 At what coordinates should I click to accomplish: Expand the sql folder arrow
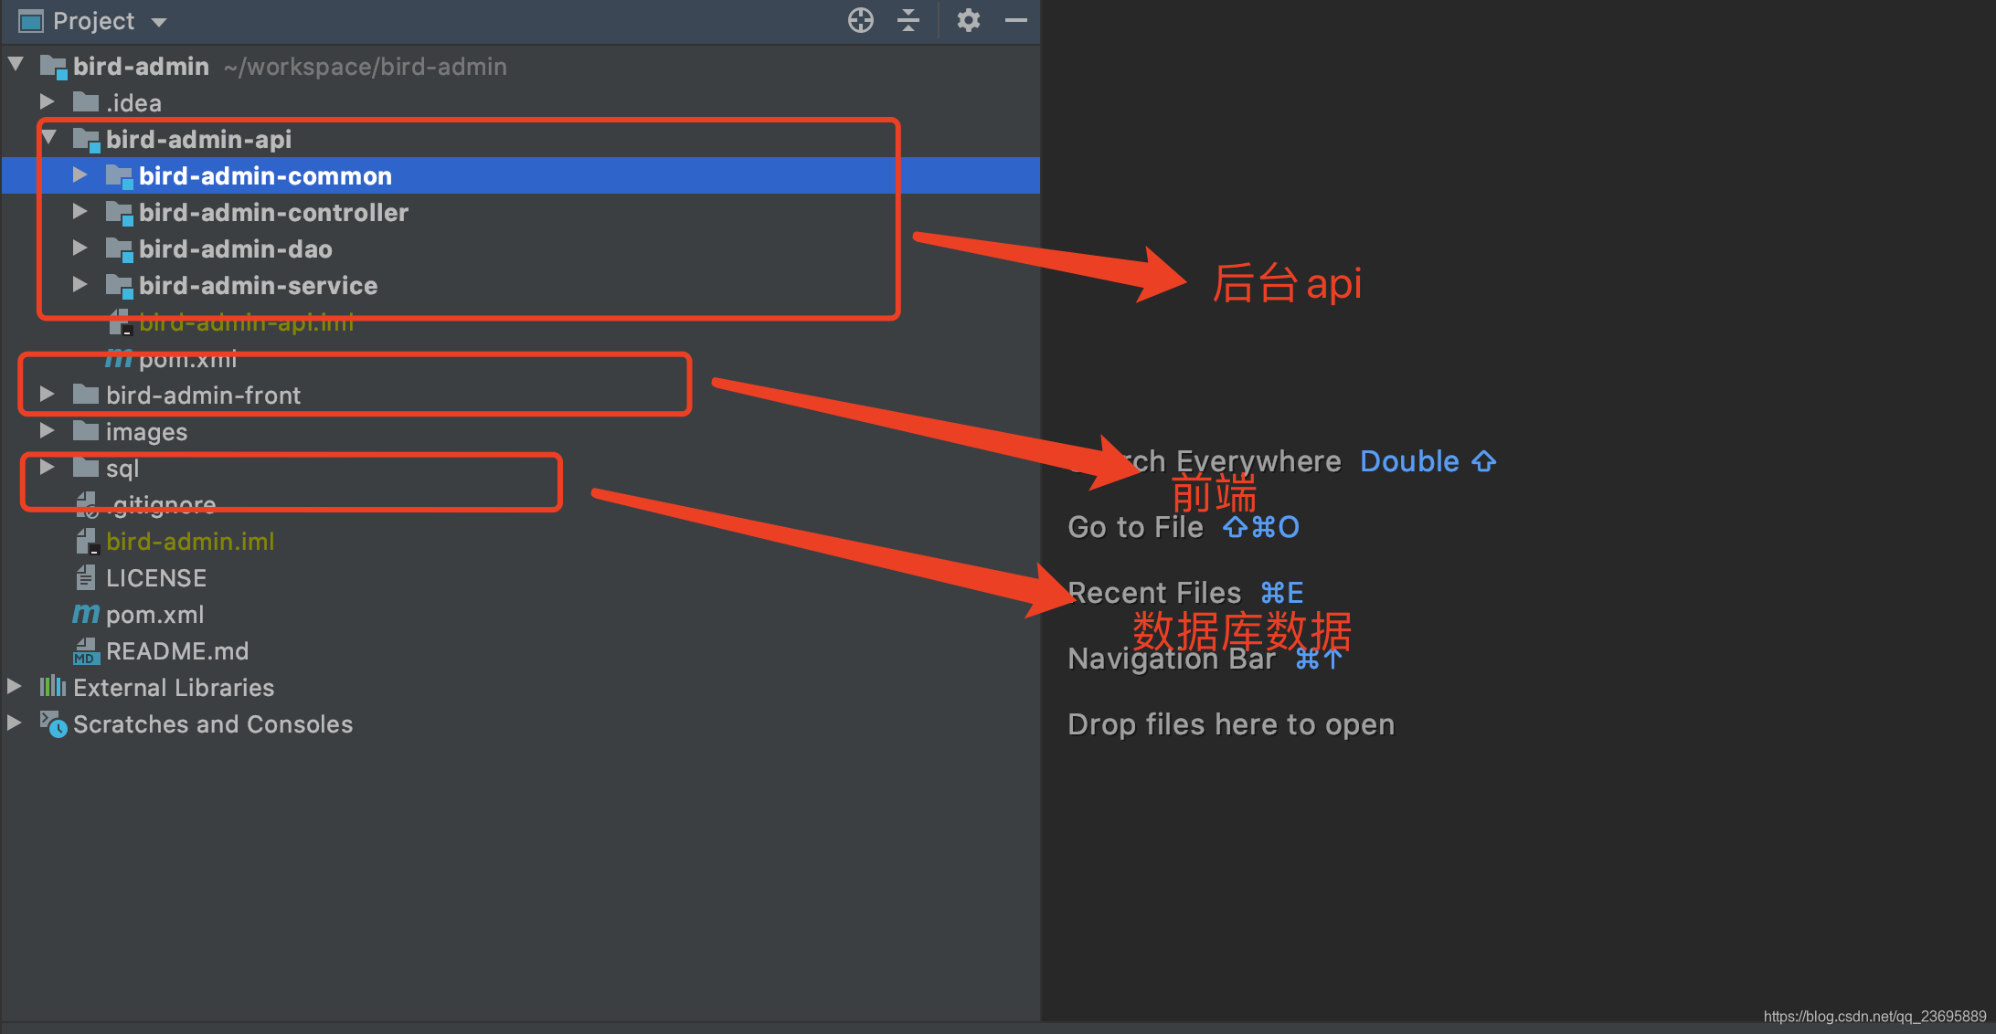coord(48,467)
